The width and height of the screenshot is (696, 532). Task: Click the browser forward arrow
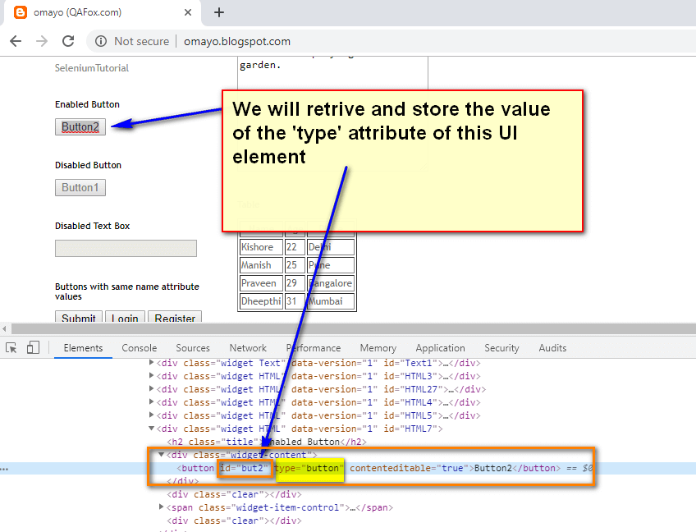42,41
